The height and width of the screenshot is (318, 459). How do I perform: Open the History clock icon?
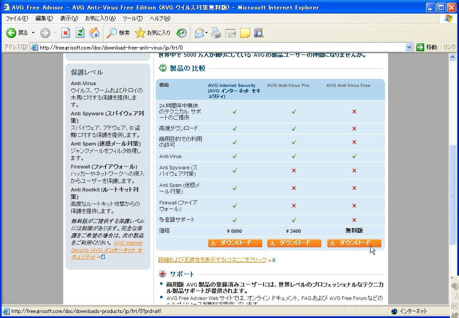pos(181,33)
